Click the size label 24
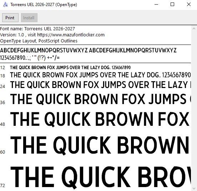The height and width of the screenshot is (191, 197). coord(2,86)
